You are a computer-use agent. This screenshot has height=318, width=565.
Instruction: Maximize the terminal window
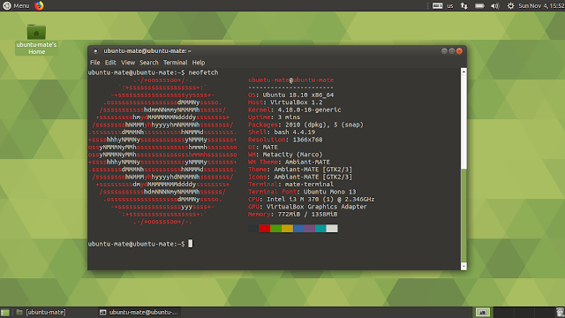[452, 51]
